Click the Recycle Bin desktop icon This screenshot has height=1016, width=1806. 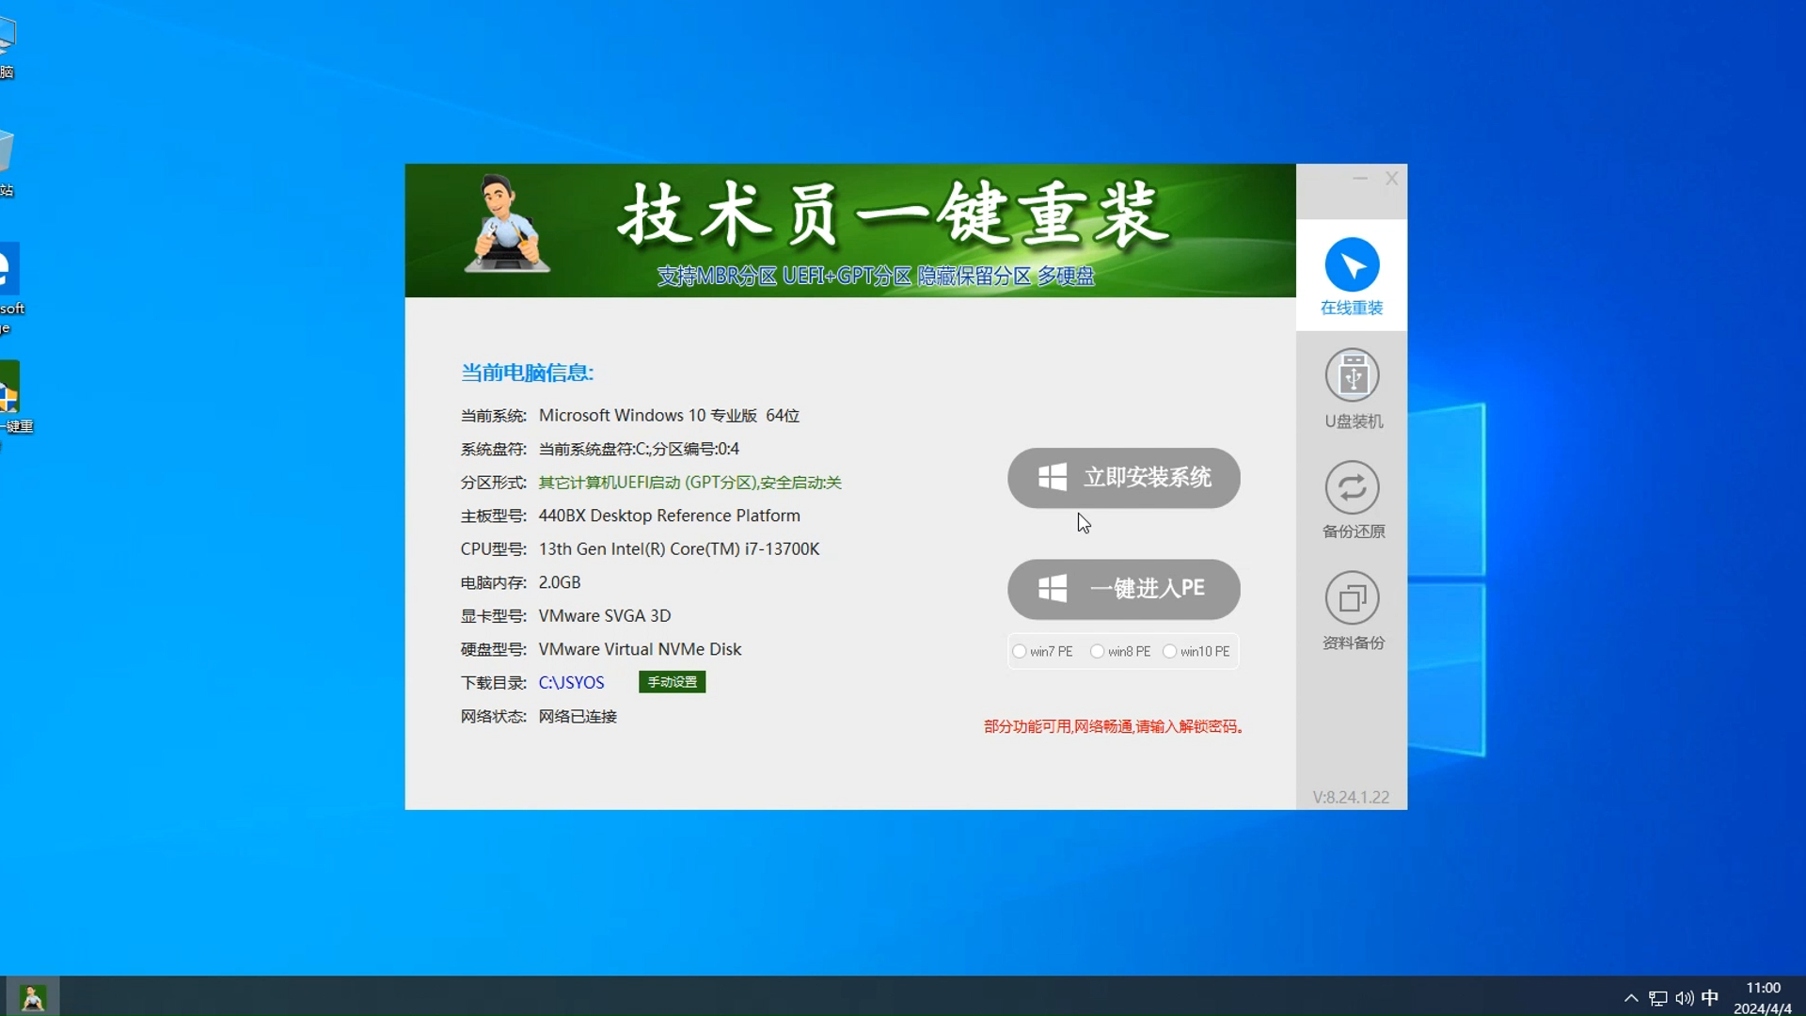[8, 163]
